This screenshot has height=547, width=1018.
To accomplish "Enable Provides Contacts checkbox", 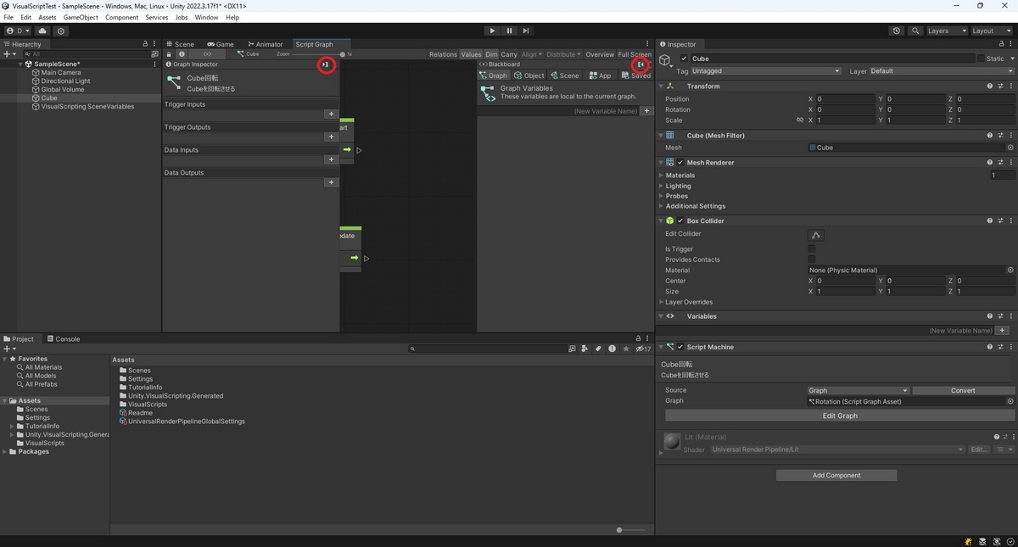I will coord(812,260).
